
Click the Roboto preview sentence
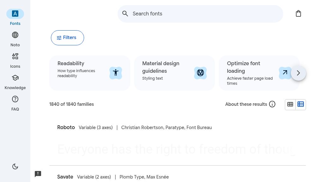pos(177,149)
